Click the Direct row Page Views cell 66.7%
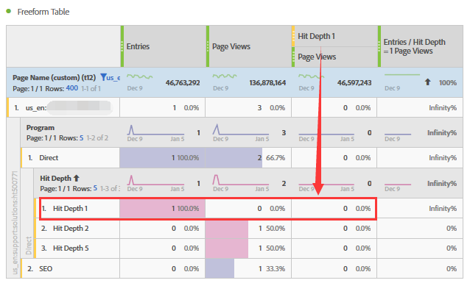The width and height of the screenshot is (470, 283). click(x=248, y=157)
